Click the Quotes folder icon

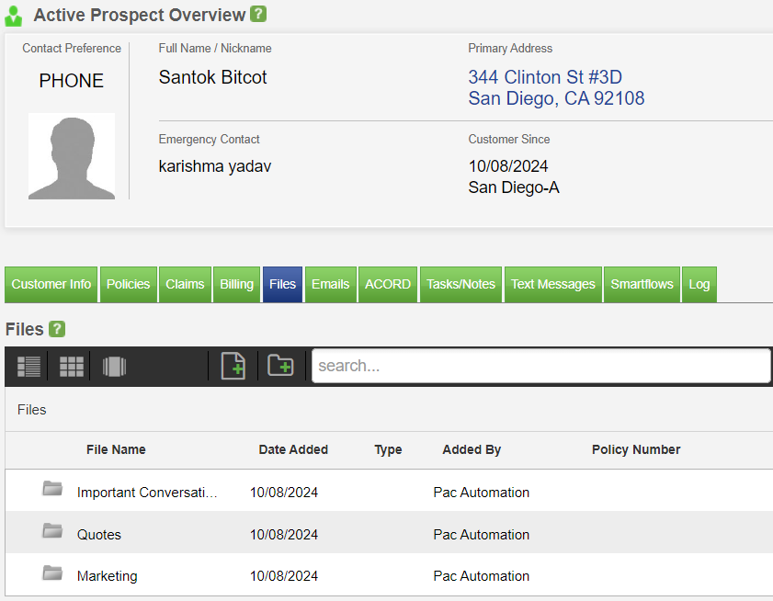[x=52, y=531]
